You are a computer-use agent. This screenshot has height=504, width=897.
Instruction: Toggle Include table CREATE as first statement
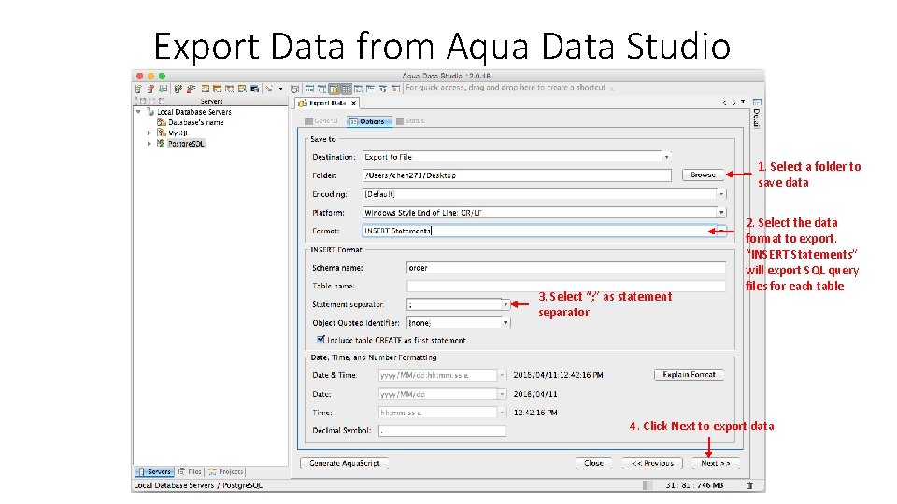320,340
